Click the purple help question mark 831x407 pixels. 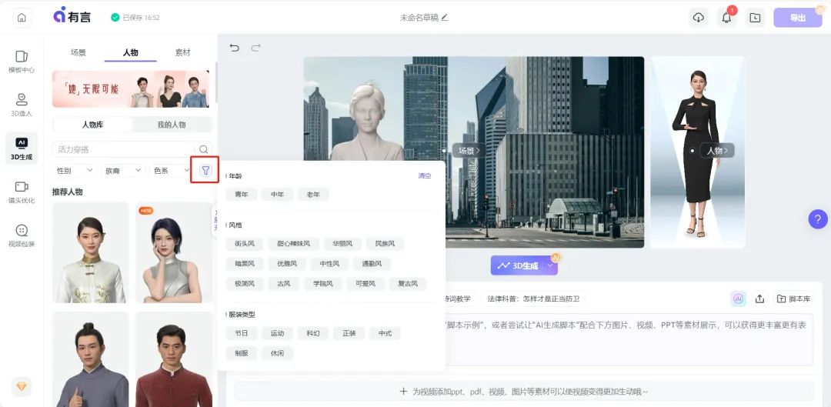click(x=818, y=219)
